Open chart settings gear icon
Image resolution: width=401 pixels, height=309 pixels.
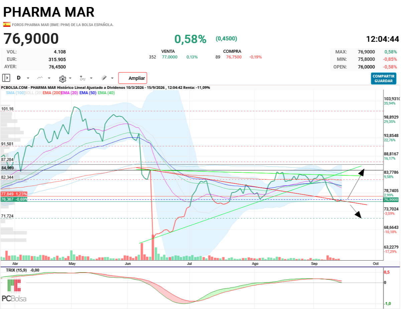[x=62, y=79]
